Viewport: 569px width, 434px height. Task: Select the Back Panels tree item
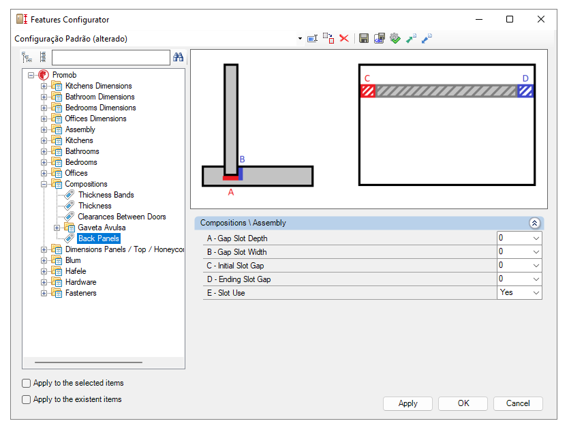pyautogui.click(x=99, y=238)
